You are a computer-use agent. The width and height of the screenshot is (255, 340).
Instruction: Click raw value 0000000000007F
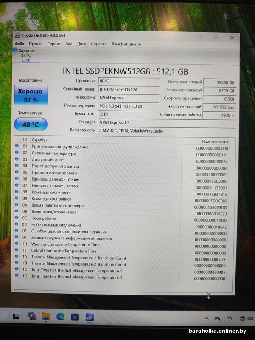click(210, 259)
